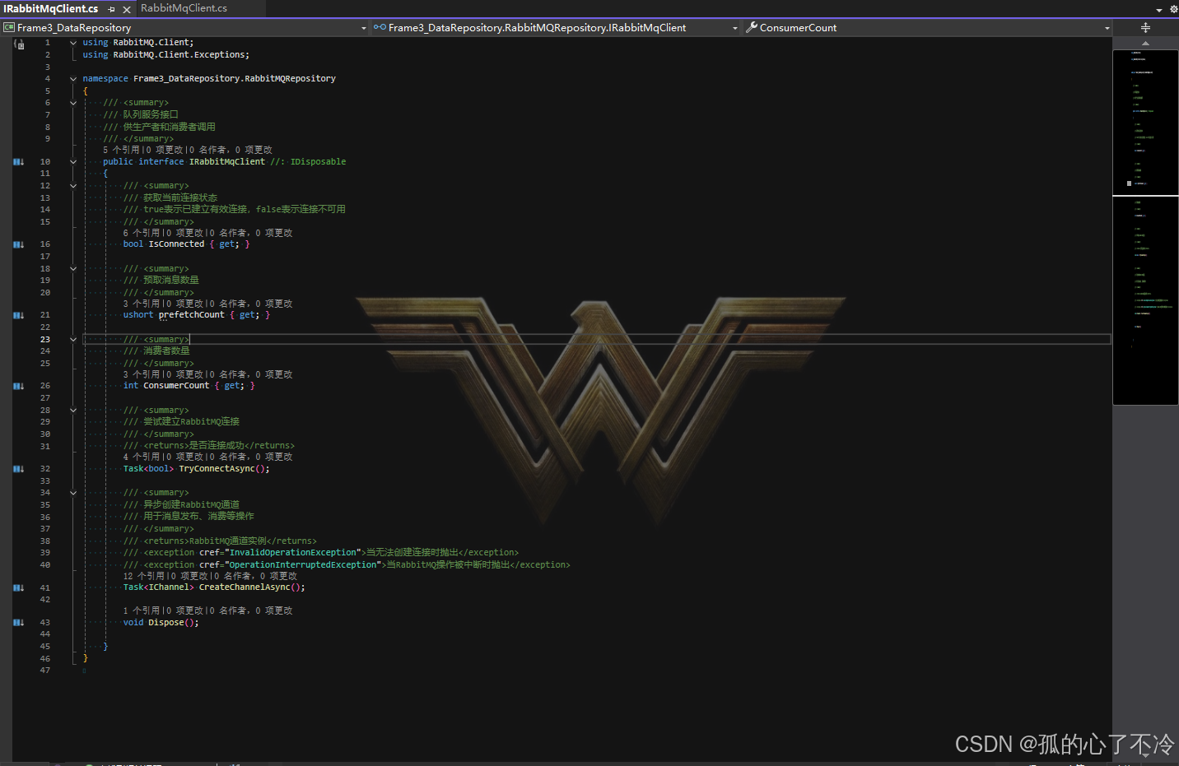
Task: Collapse the using directives at line 1
Action: pyautogui.click(x=73, y=43)
